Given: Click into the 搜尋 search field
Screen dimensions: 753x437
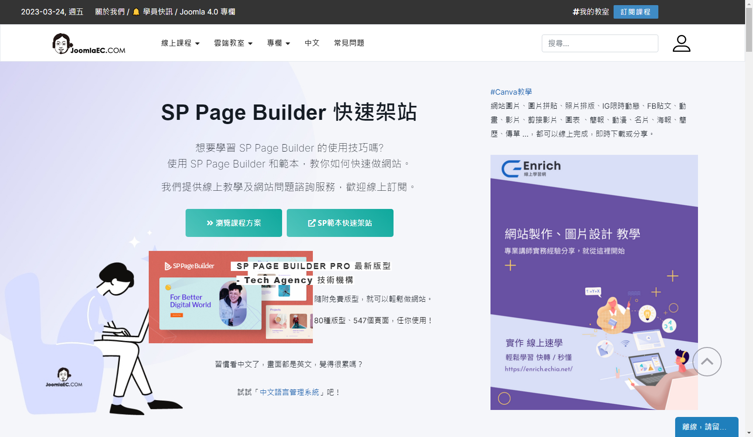Looking at the screenshot, I should pos(600,43).
